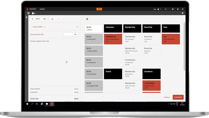Launch Internet Explorer from the taskbar
This screenshot has height=118, width=209.
pyautogui.click(x=42, y=104)
